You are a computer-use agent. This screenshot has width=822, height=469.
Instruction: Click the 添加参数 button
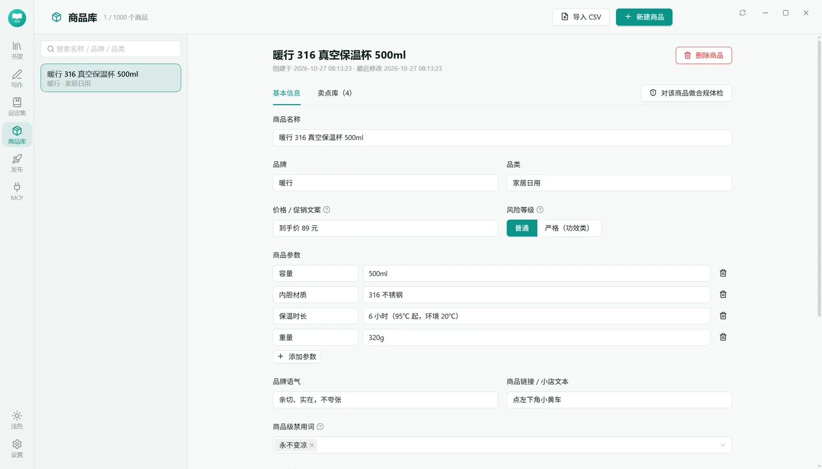tap(296, 357)
